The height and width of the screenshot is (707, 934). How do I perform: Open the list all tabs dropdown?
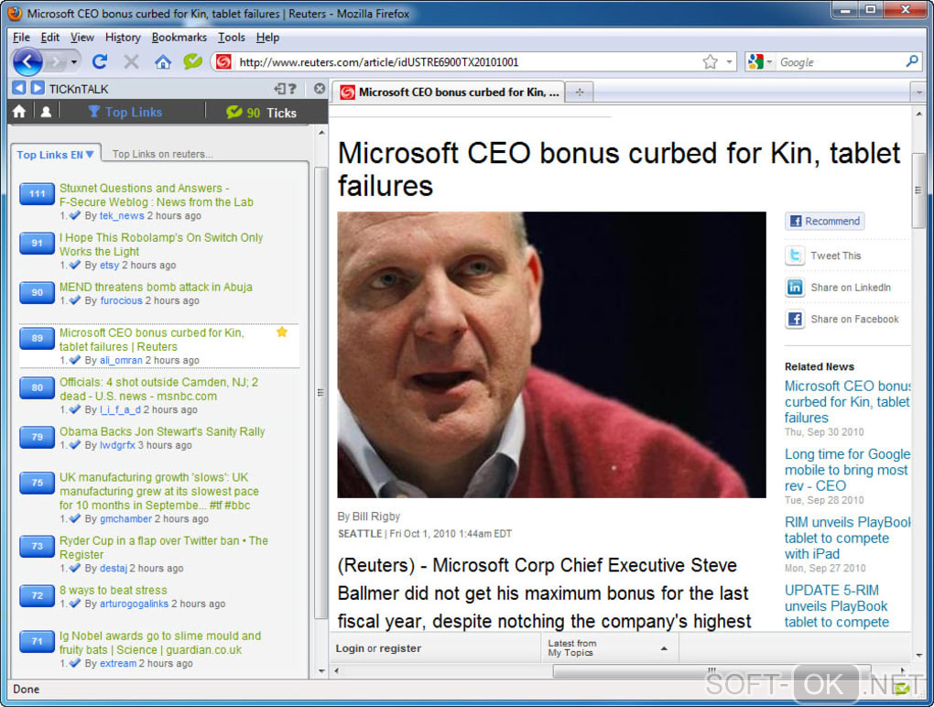[x=918, y=92]
